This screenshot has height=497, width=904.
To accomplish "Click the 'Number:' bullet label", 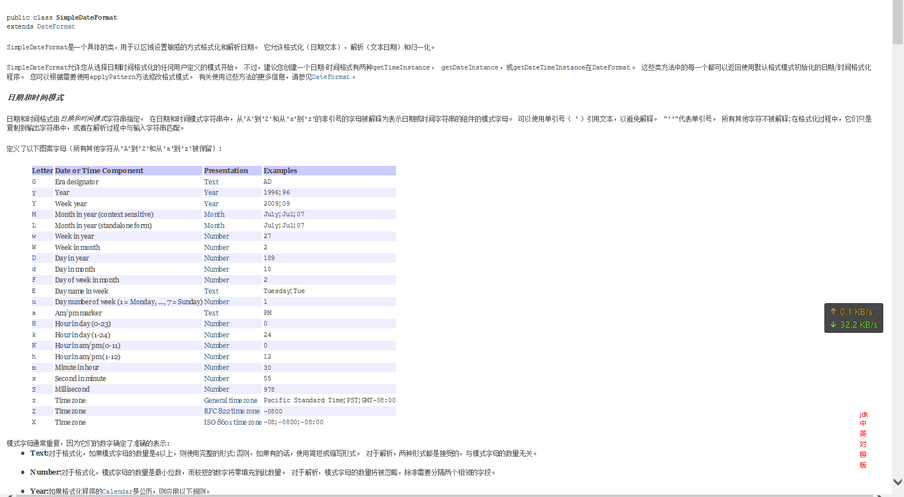I will point(45,472).
